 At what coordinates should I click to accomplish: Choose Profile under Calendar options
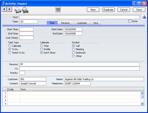point(42,49)
